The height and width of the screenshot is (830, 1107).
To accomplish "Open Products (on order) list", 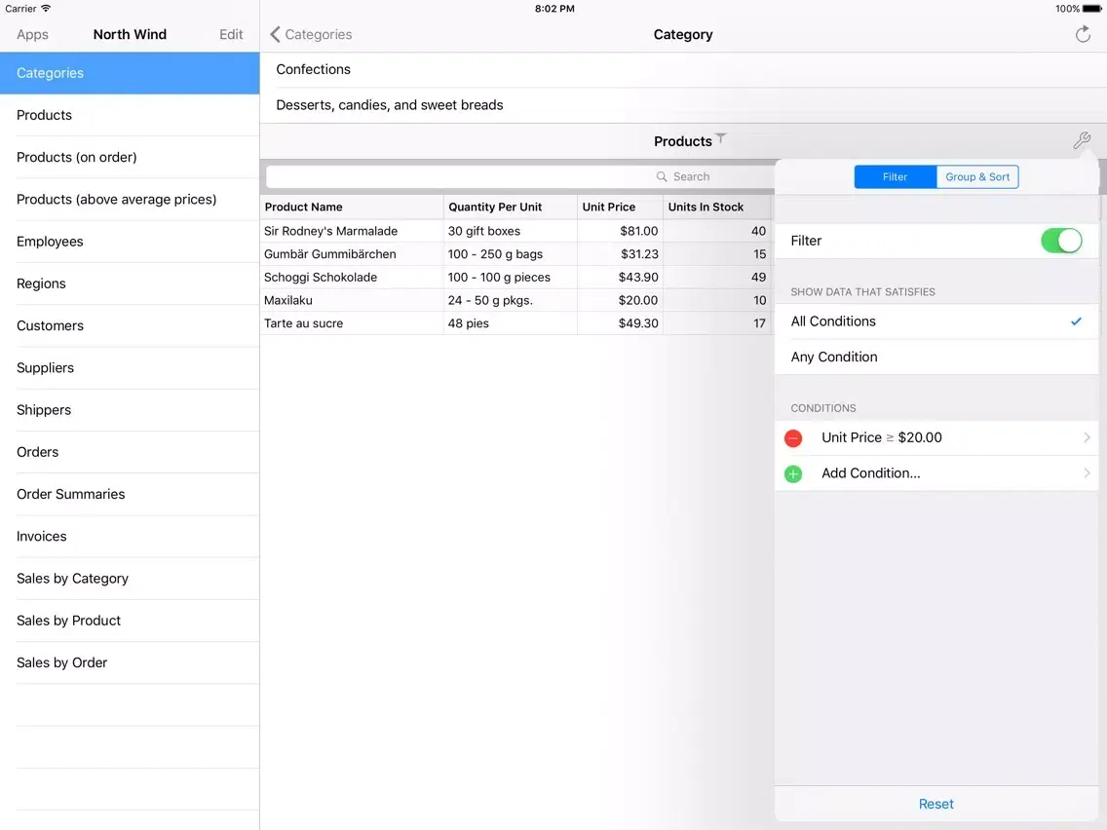I will [130, 158].
